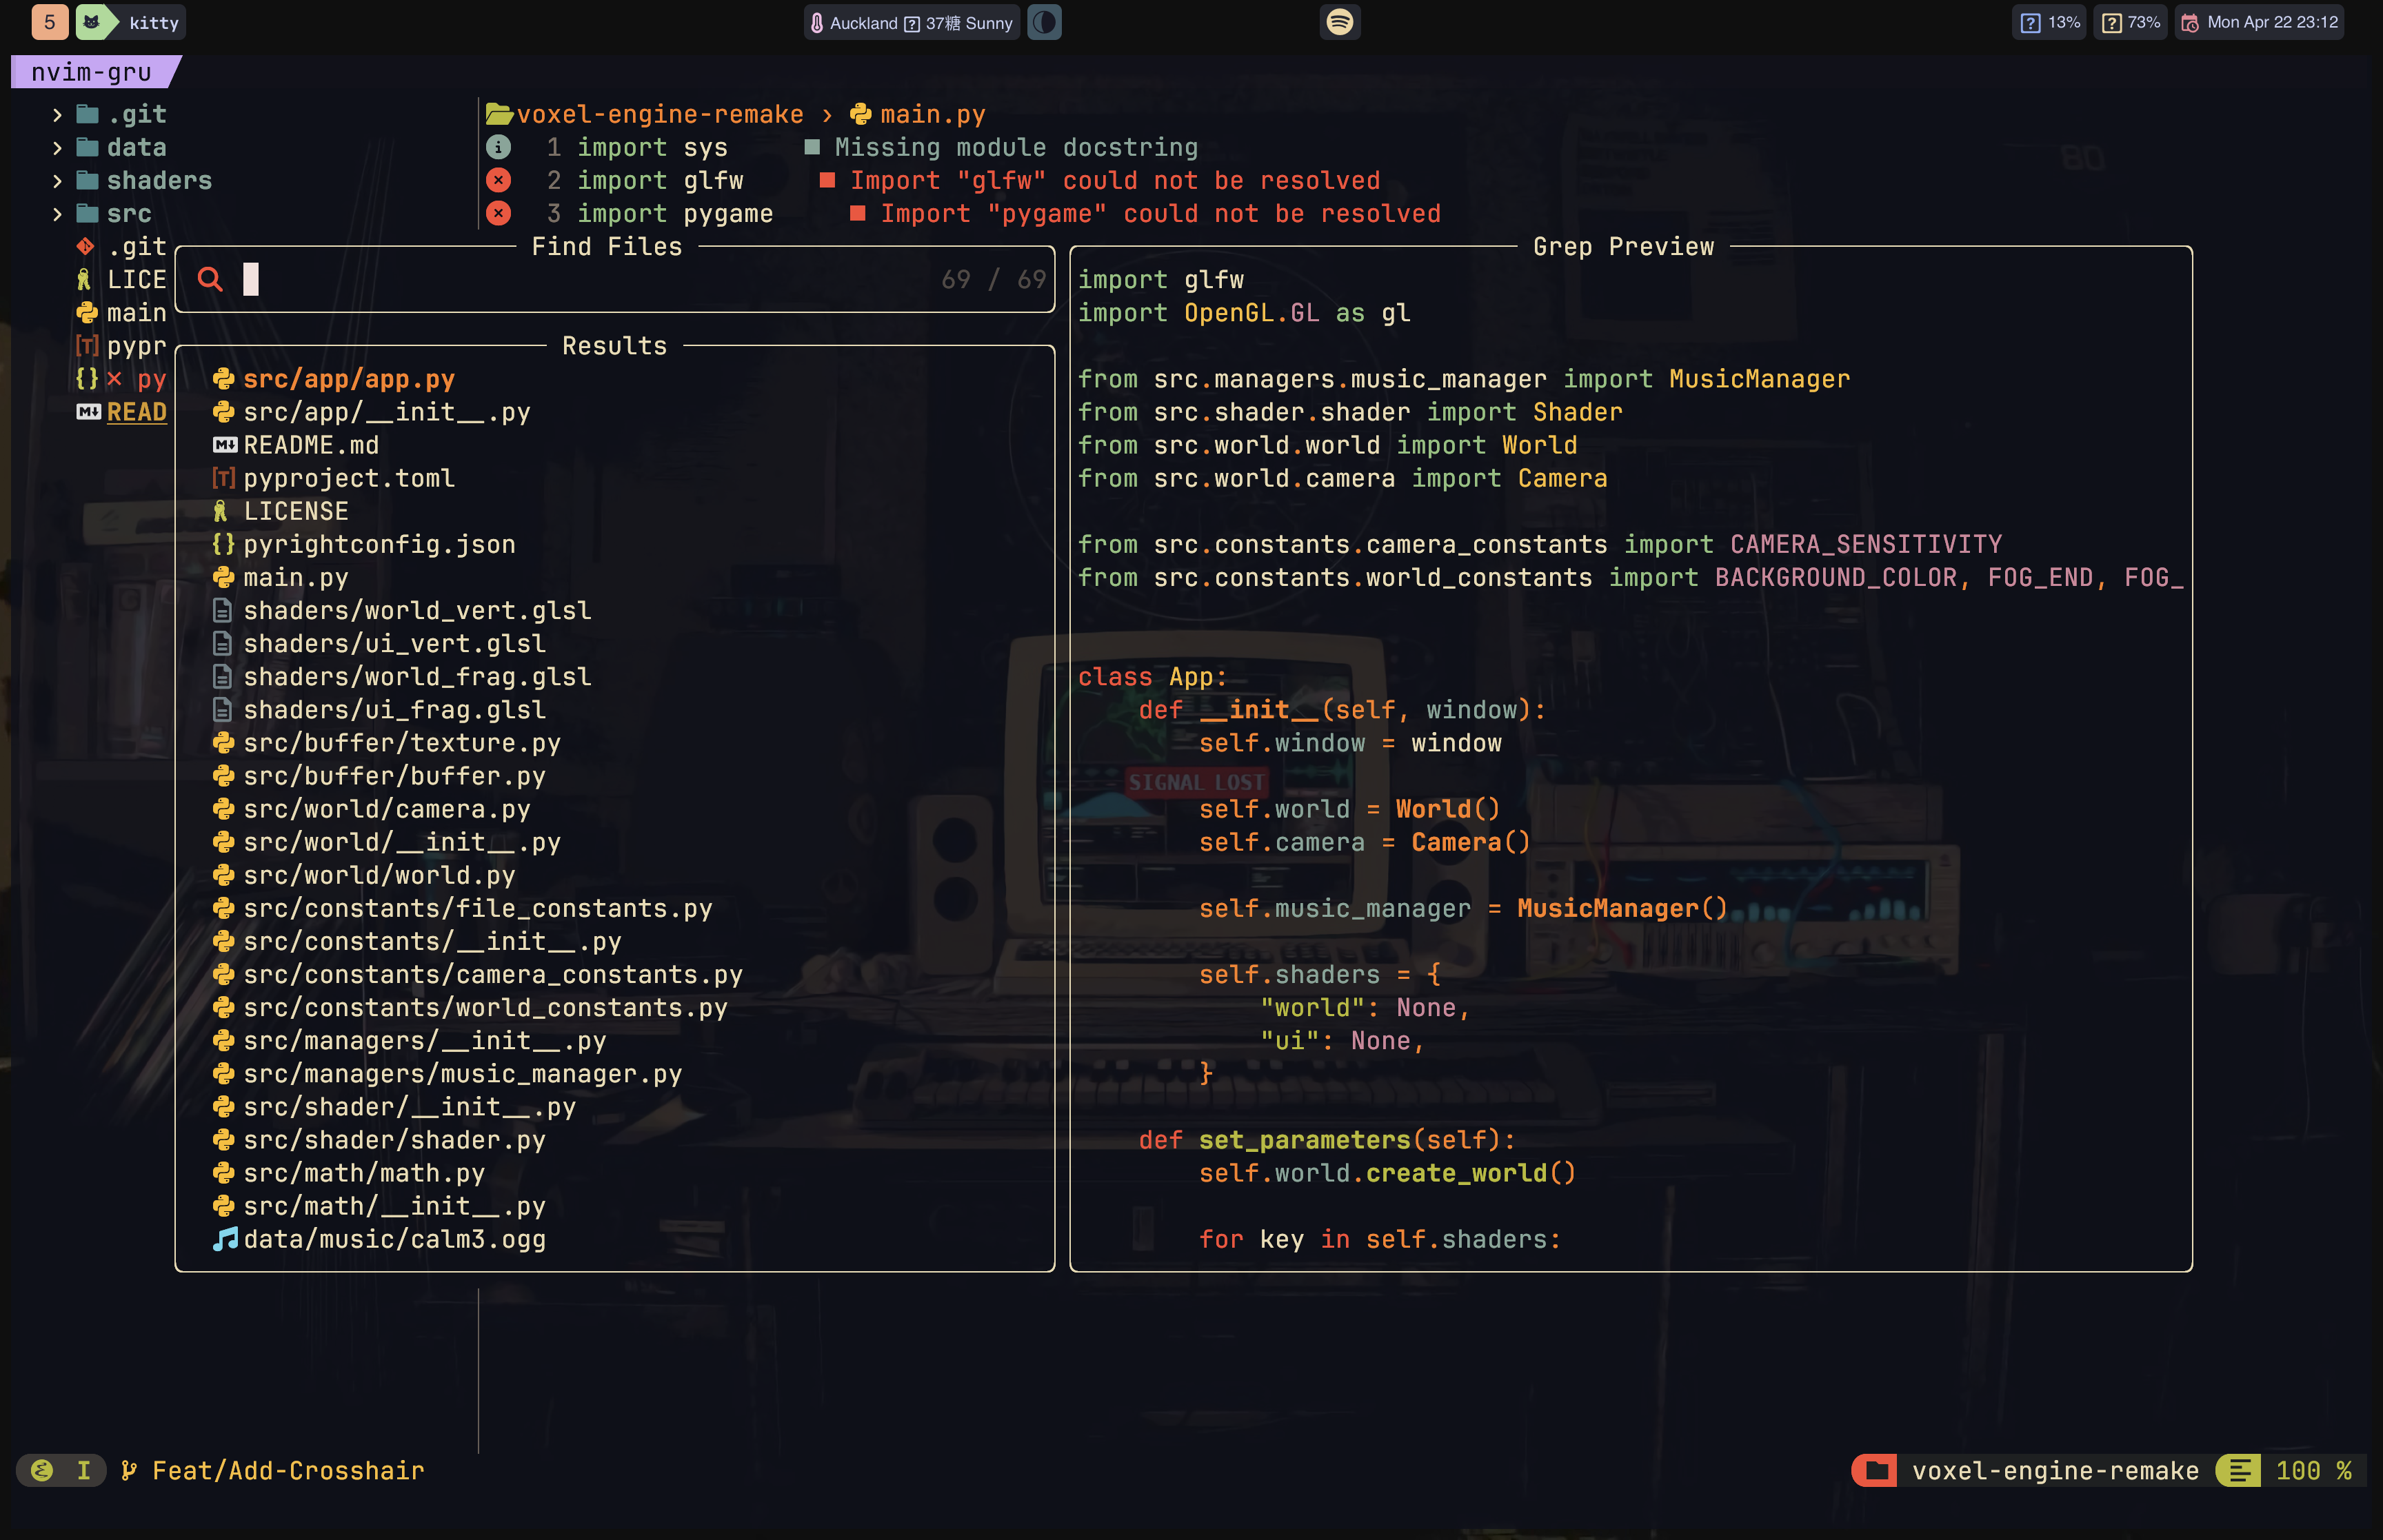This screenshot has height=1540, width=2383.
Task: Click the info icon on line 1
Action: pos(498,147)
